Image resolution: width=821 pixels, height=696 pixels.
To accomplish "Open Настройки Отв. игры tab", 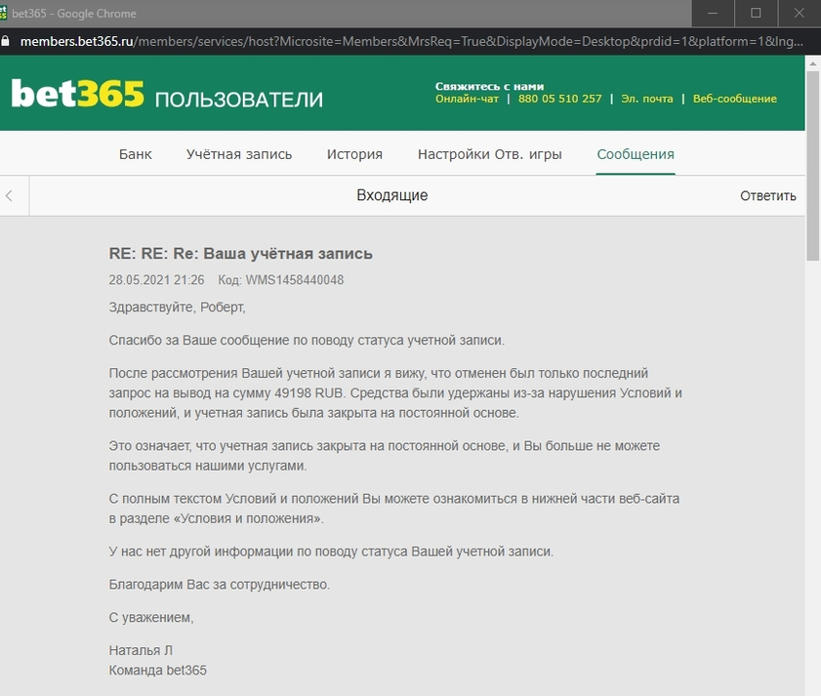I will tap(489, 154).
